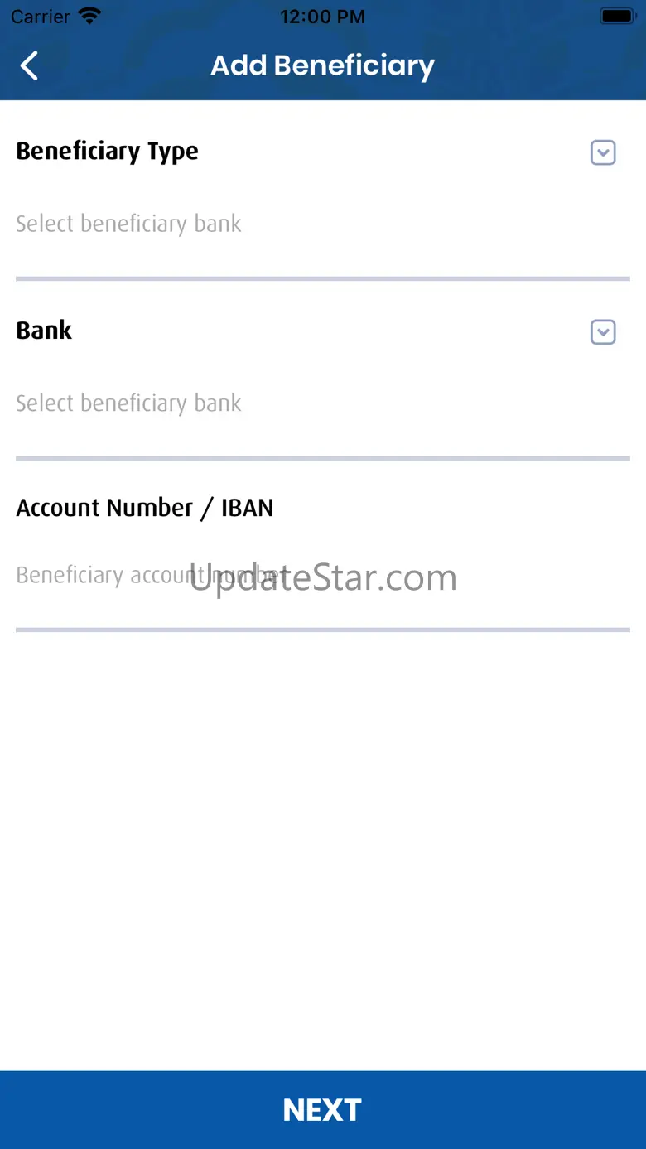Tap the 12:00 PM clock
Screen dimensions: 646x1149
(323, 16)
